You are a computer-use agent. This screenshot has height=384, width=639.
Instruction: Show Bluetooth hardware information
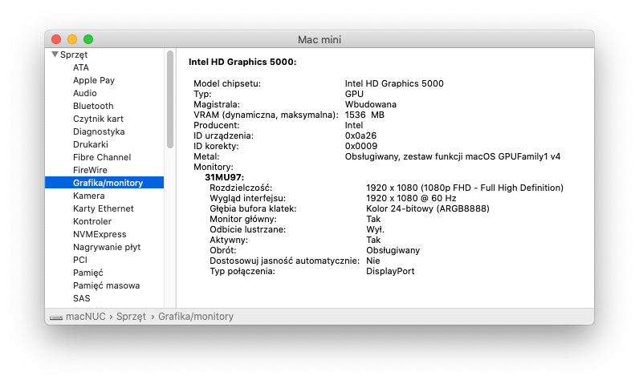93,106
